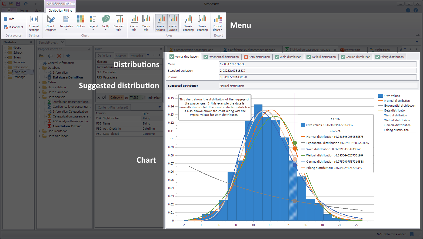Click the Tooltip ribbon icon
Image resolution: width=423 pixels, height=239 pixels.
106,19
